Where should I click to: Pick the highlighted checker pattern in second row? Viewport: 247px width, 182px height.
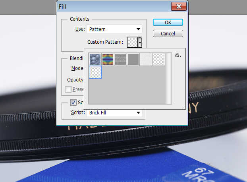coord(95,72)
